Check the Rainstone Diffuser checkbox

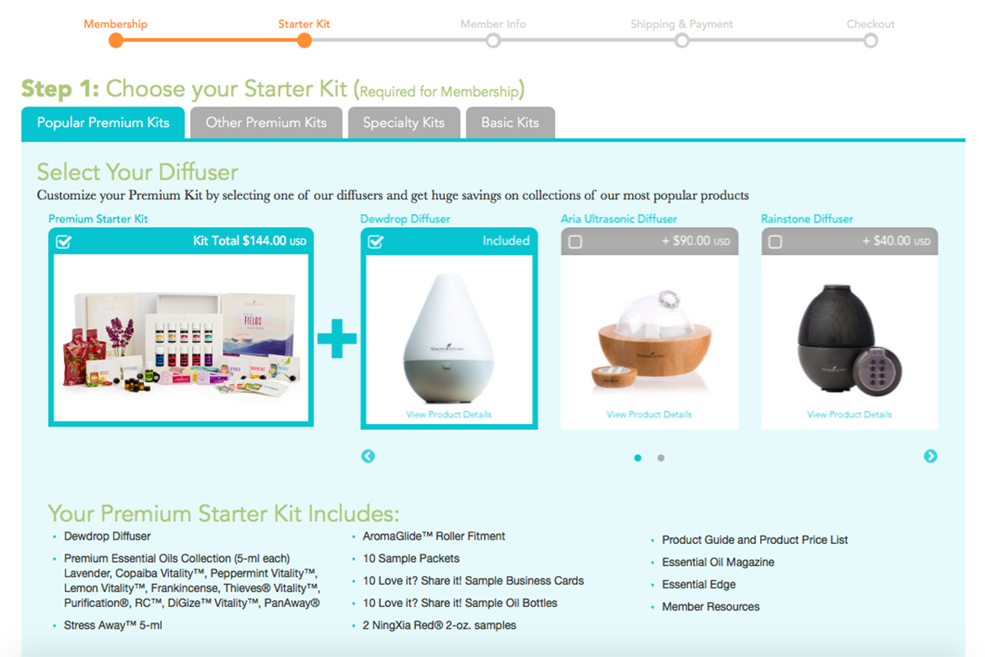pos(776,242)
